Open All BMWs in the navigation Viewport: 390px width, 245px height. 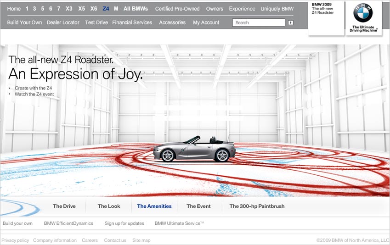[136, 9]
